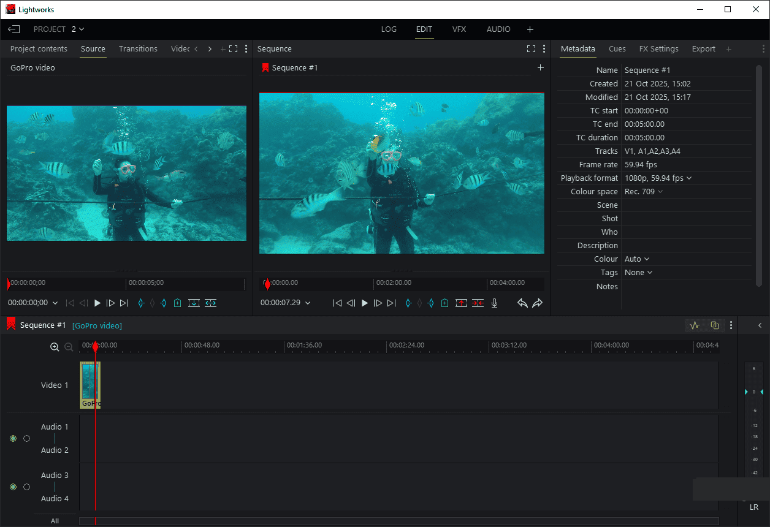Select the microphone voiceover tool

click(x=494, y=303)
